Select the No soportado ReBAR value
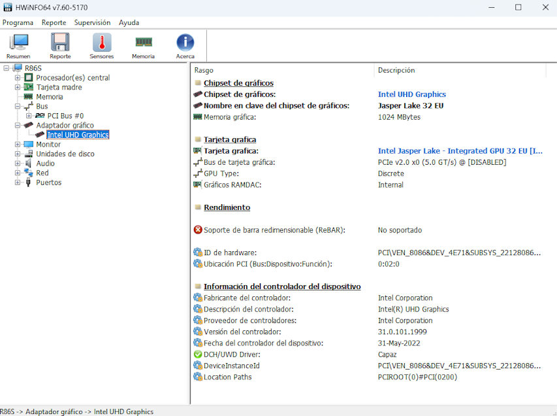The height and width of the screenshot is (416, 557). [400, 230]
